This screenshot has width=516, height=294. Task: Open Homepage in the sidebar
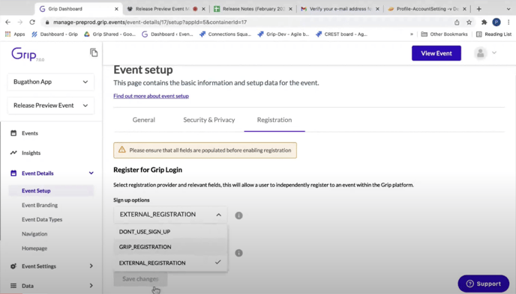(34, 248)
